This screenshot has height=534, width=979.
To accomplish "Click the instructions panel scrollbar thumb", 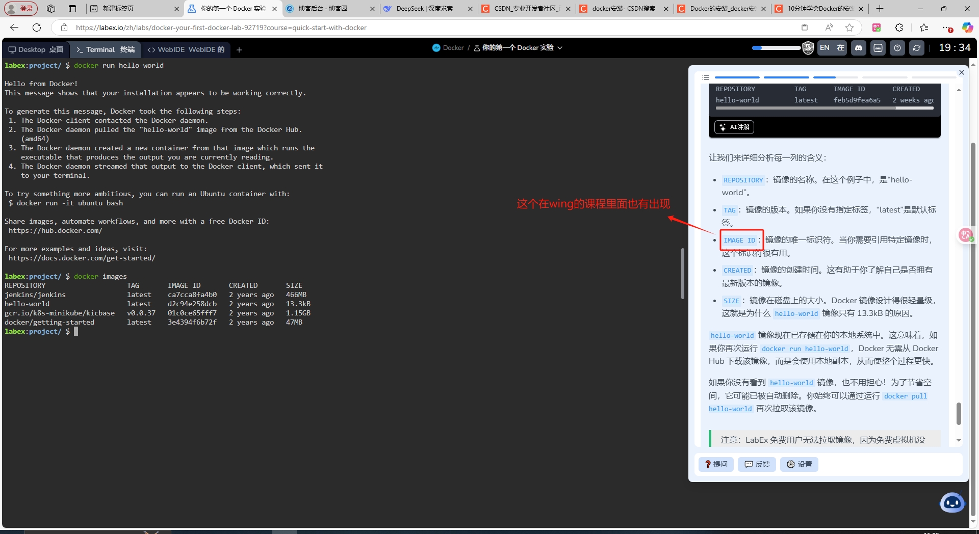I will [959, 413].
